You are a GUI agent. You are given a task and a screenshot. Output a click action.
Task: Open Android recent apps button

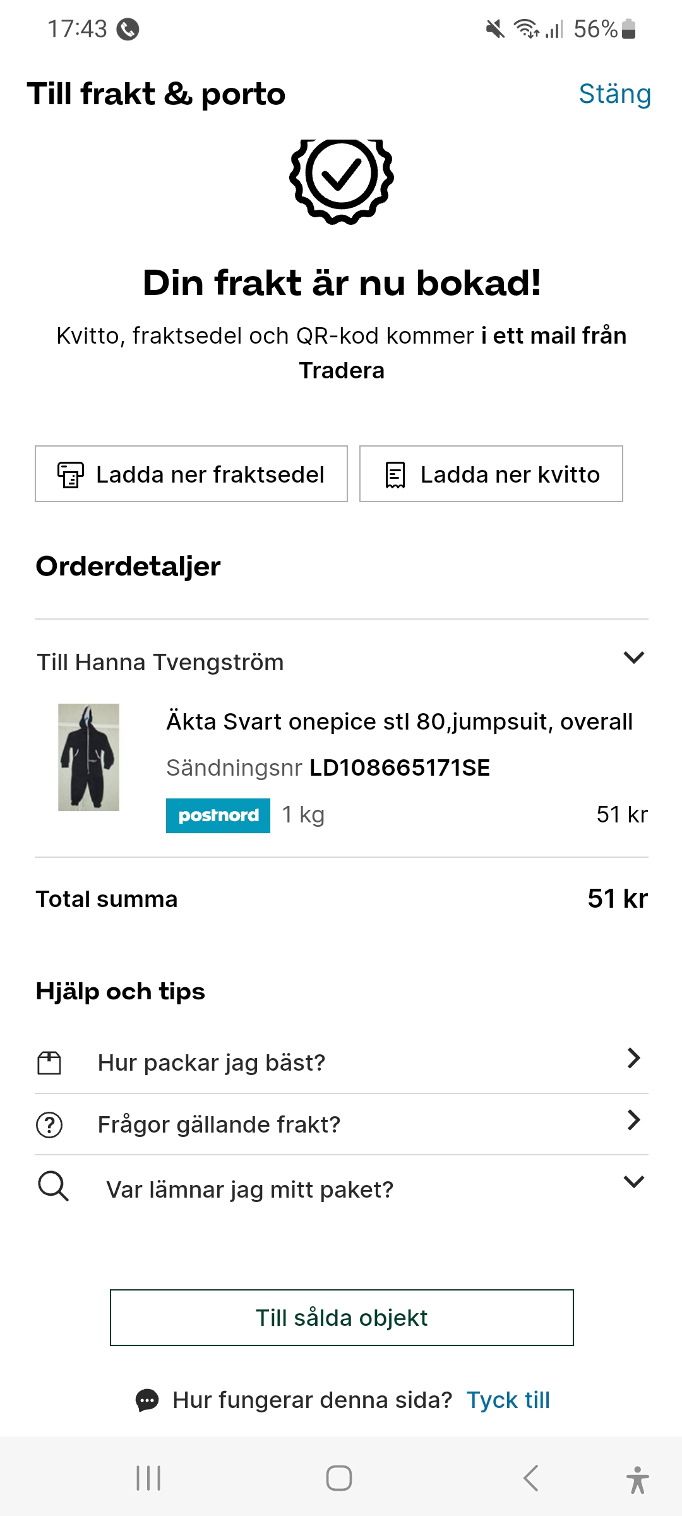click(149, 1478)
